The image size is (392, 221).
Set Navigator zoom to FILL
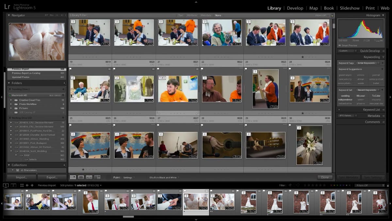pyautogui.click(x=52, y=15)
